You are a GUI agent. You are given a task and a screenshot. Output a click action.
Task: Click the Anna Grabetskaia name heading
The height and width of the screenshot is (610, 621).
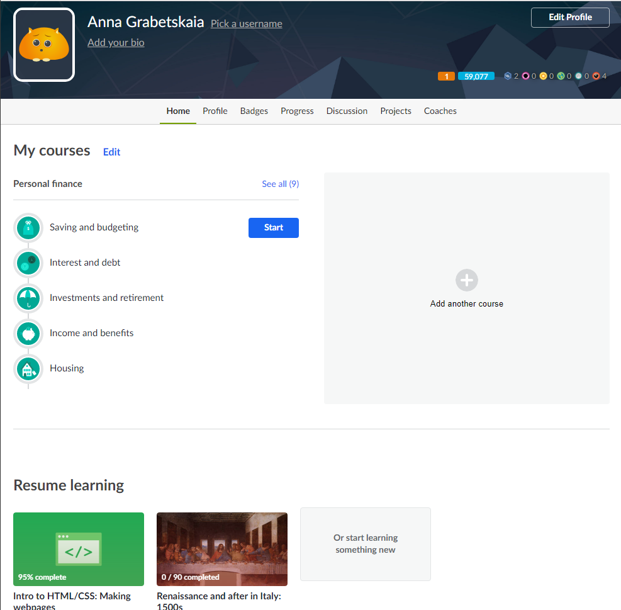146,22
